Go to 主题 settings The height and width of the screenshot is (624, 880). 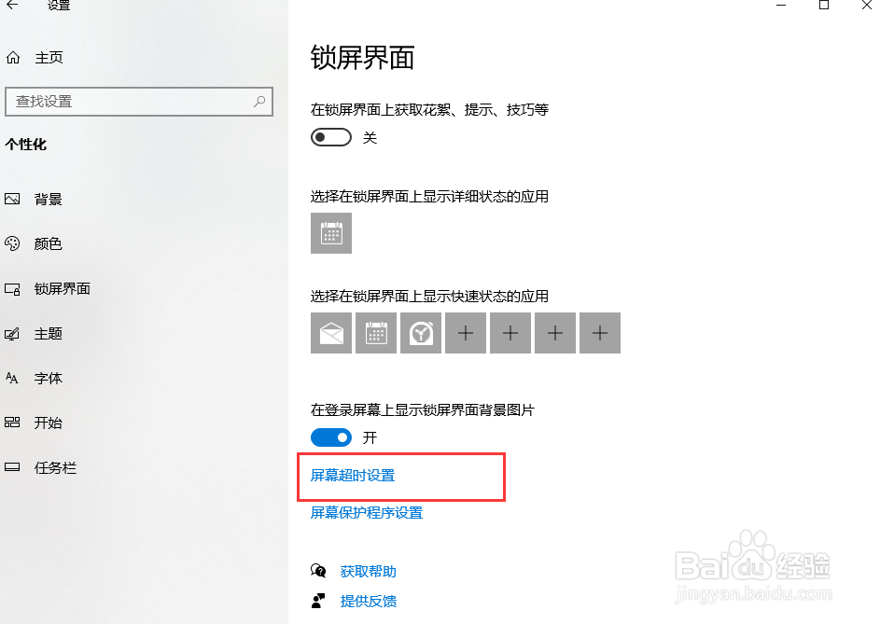[x=49, y=333]
